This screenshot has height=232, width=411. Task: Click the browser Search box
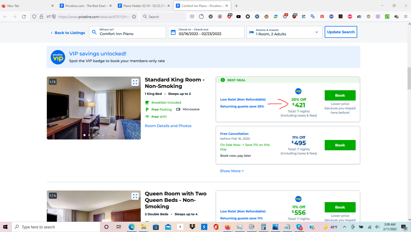[163, 16]
